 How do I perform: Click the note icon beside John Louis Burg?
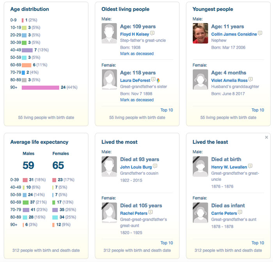pyautogui.click(x=155, y=166)
